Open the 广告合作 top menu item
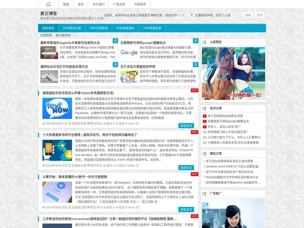Screen dimensions: 304x228 (119, 4)
